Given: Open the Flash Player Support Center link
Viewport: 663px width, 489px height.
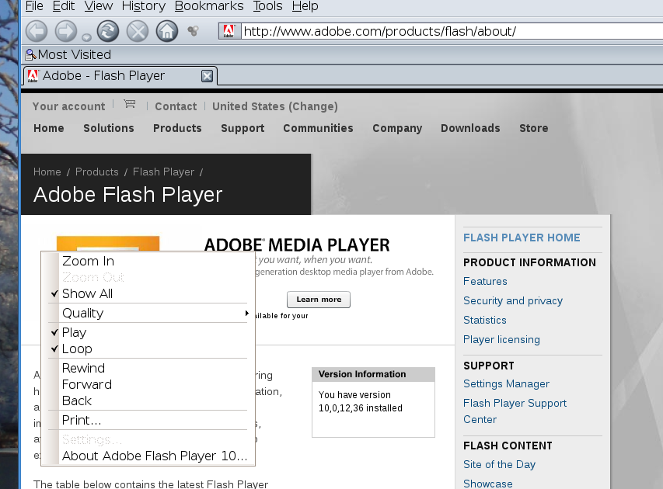Looking at the screenshot, I should pos(515,411).
